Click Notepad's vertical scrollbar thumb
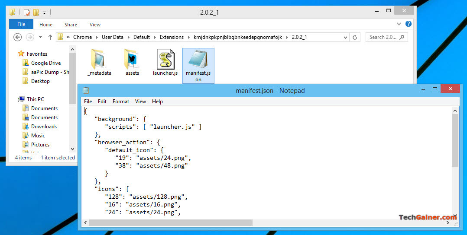Screen dimensions: 467x235 coord(455,140)
